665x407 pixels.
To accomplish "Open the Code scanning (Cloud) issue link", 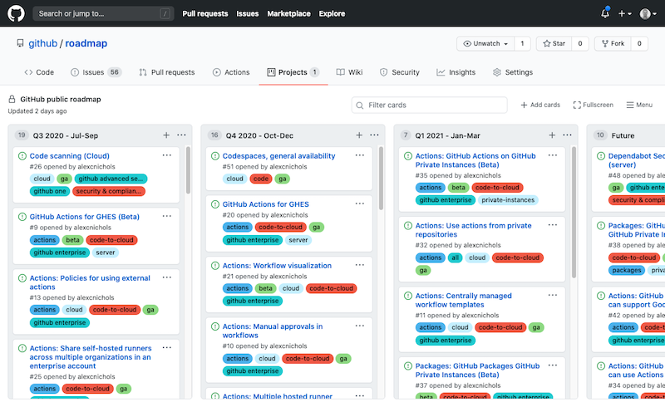I will coord(70,155).
